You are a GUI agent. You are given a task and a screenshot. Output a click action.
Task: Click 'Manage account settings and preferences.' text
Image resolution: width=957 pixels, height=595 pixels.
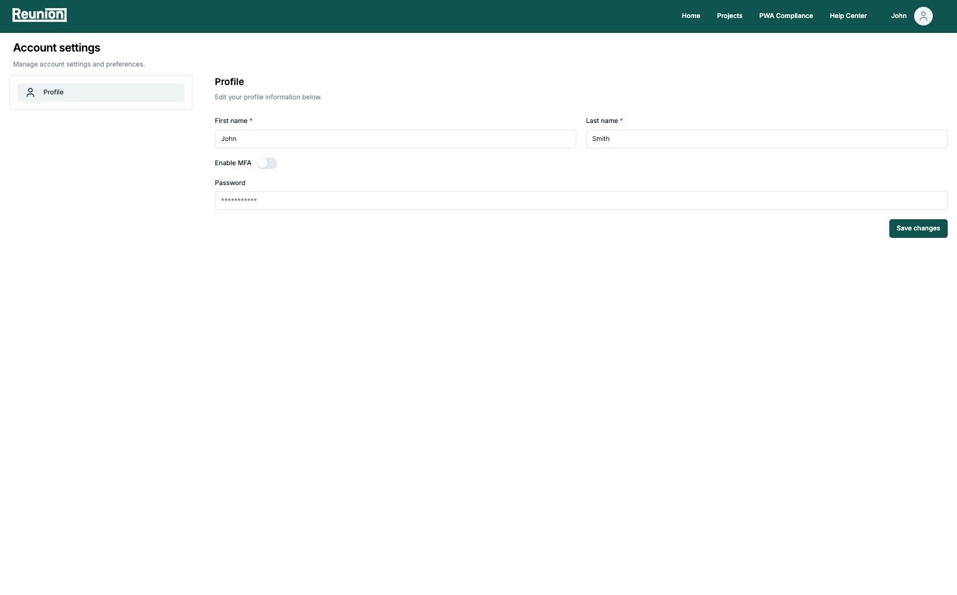click(79, 65)
